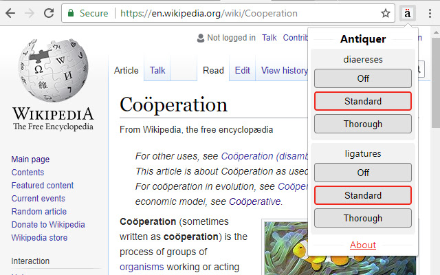
Task: Set diaereses to Standard
Action: coord(363,101)
